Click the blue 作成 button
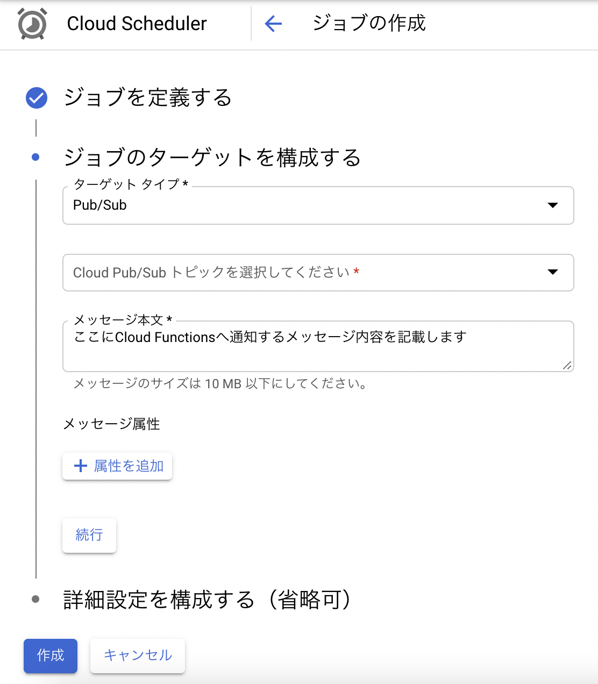Image resolution: width=598 pixels, height=684 pixels. pyautogui.click(x=51, y=655)
